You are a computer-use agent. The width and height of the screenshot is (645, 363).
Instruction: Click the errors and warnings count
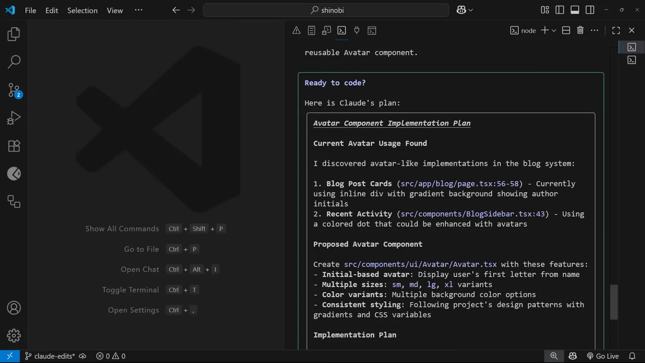pos(111,356)
